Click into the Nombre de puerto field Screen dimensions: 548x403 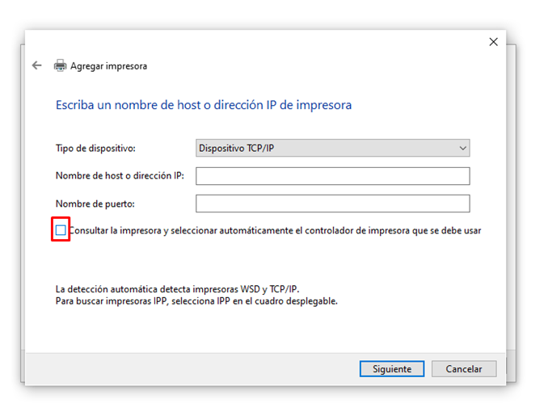coord(332,204)
